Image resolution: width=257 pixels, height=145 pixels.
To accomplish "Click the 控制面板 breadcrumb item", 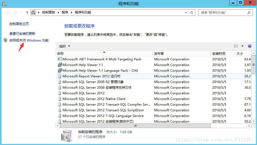I will 48,12.
